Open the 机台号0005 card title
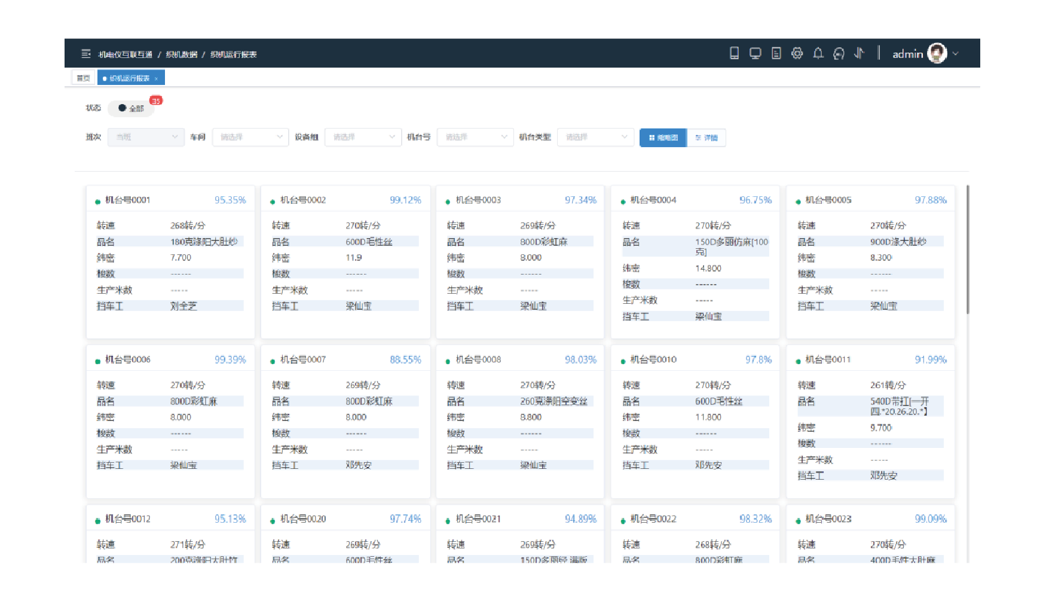The width and height of the screenshot is (1046, 616). [x=828, y=200]
